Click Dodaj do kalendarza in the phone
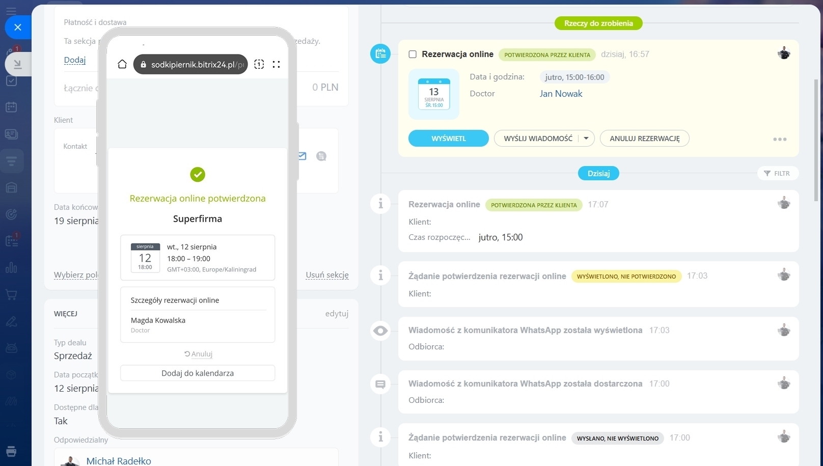This screenshot has height=466, width=823. [198, 373]
